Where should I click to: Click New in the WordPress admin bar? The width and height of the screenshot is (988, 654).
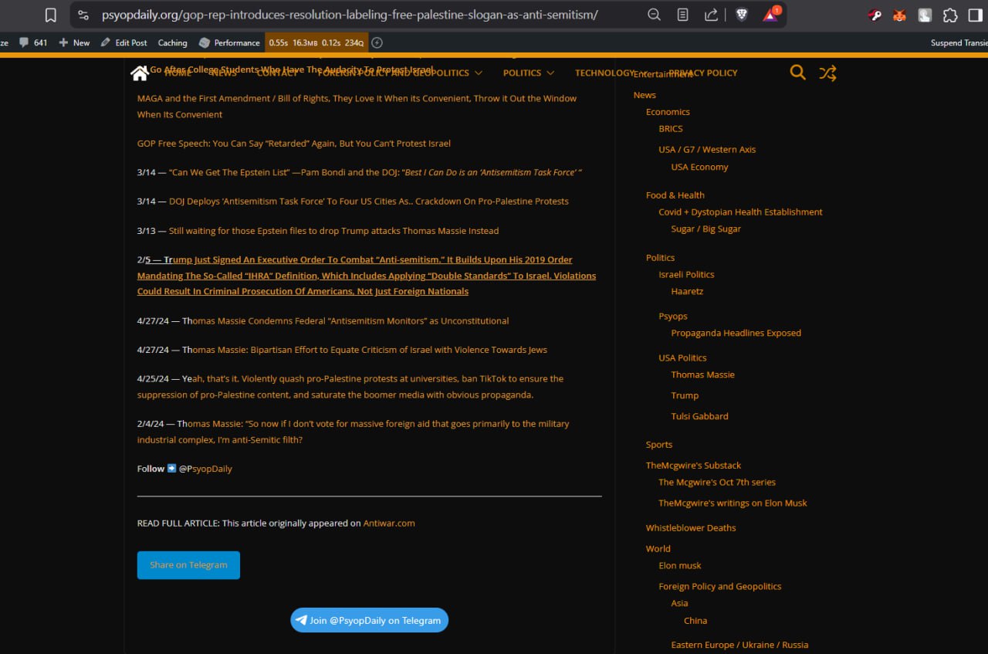pyautogui.click(x=75, y=42)
